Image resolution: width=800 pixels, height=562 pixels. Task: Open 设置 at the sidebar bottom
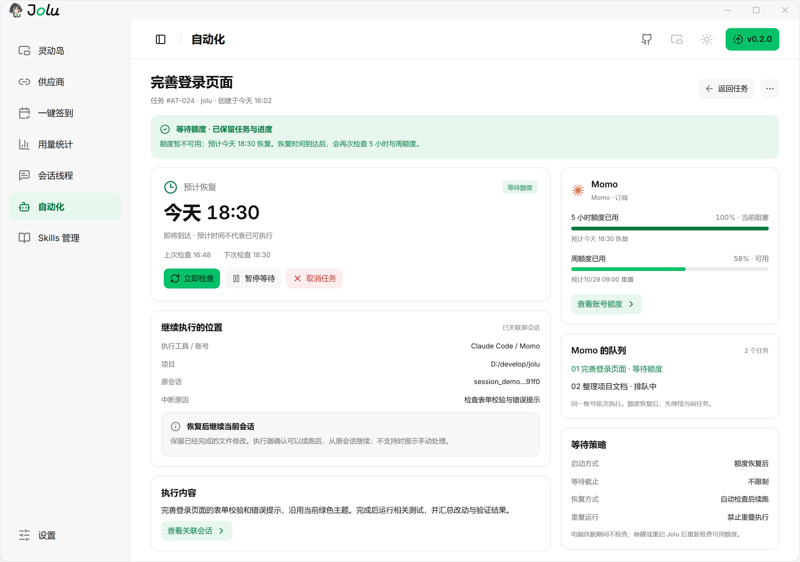coord(65,535)
